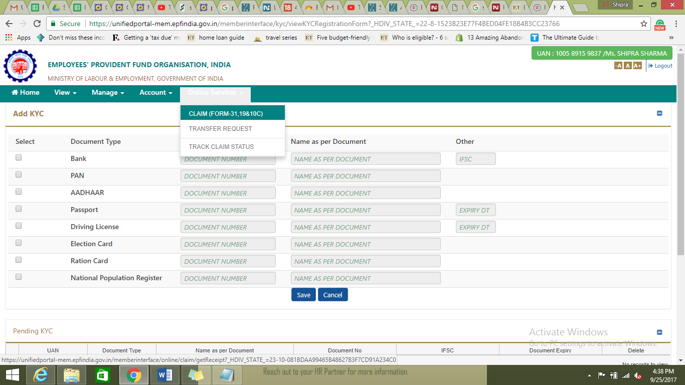
Task: Expand the View dropdown menu
Action: pos(65,93)
